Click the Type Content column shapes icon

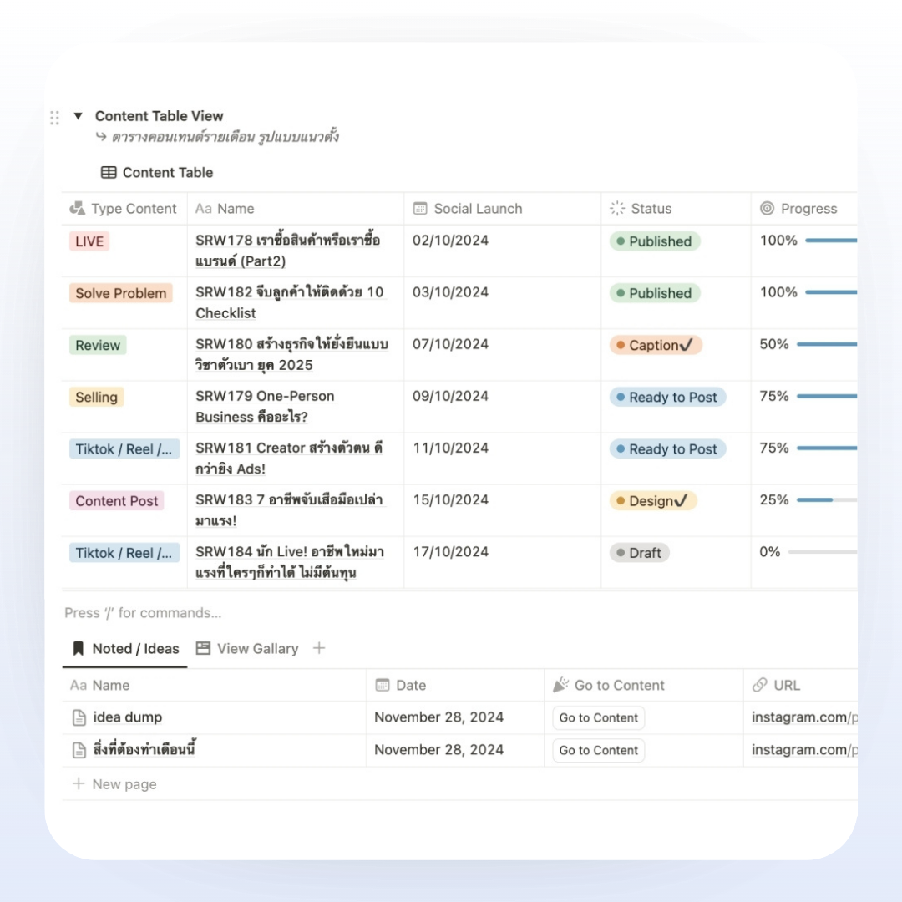78,209
